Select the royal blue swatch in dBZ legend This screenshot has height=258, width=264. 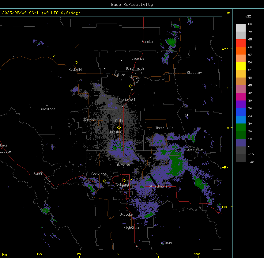pyautogui.click(x=241, y=112)
